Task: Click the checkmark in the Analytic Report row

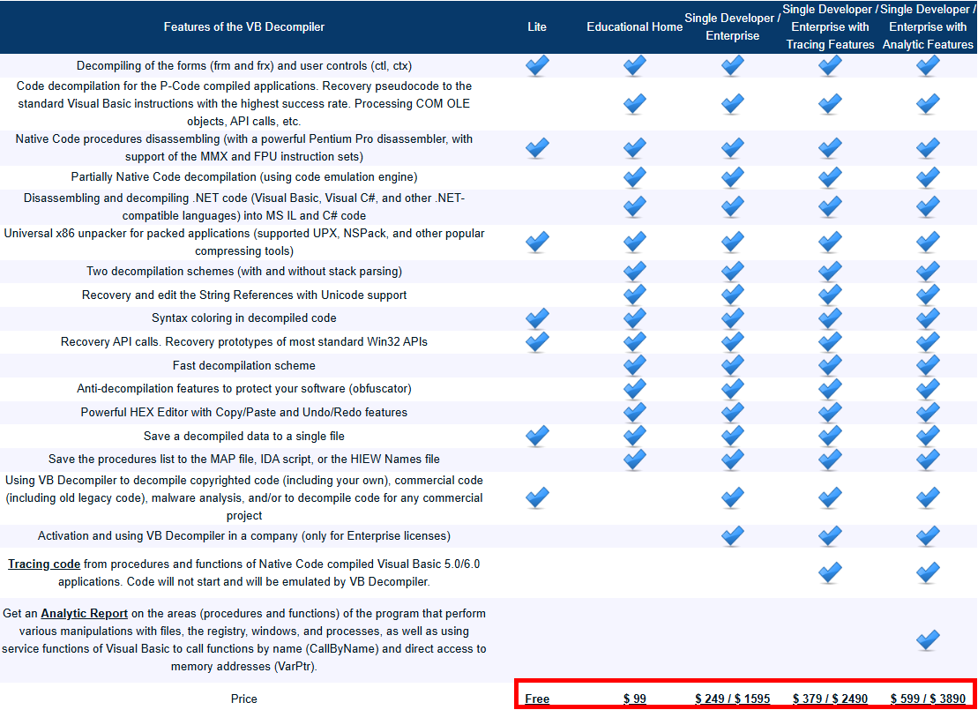Action: tap(928, 640)
